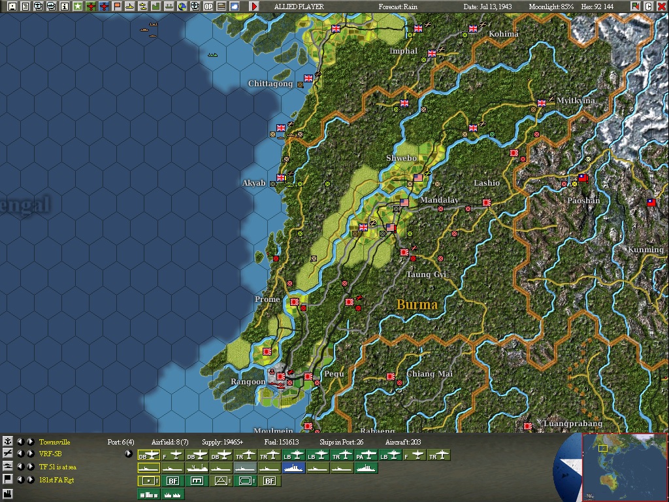Image resolution: width=669 pixels, height=502 pixels.
Task: Select the blue highlighted warship icon
Action: (294, 468)
